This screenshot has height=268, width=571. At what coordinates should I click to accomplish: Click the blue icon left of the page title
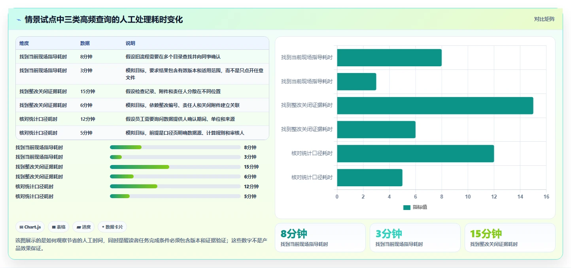pyautogui.click(x=19, y=20)
